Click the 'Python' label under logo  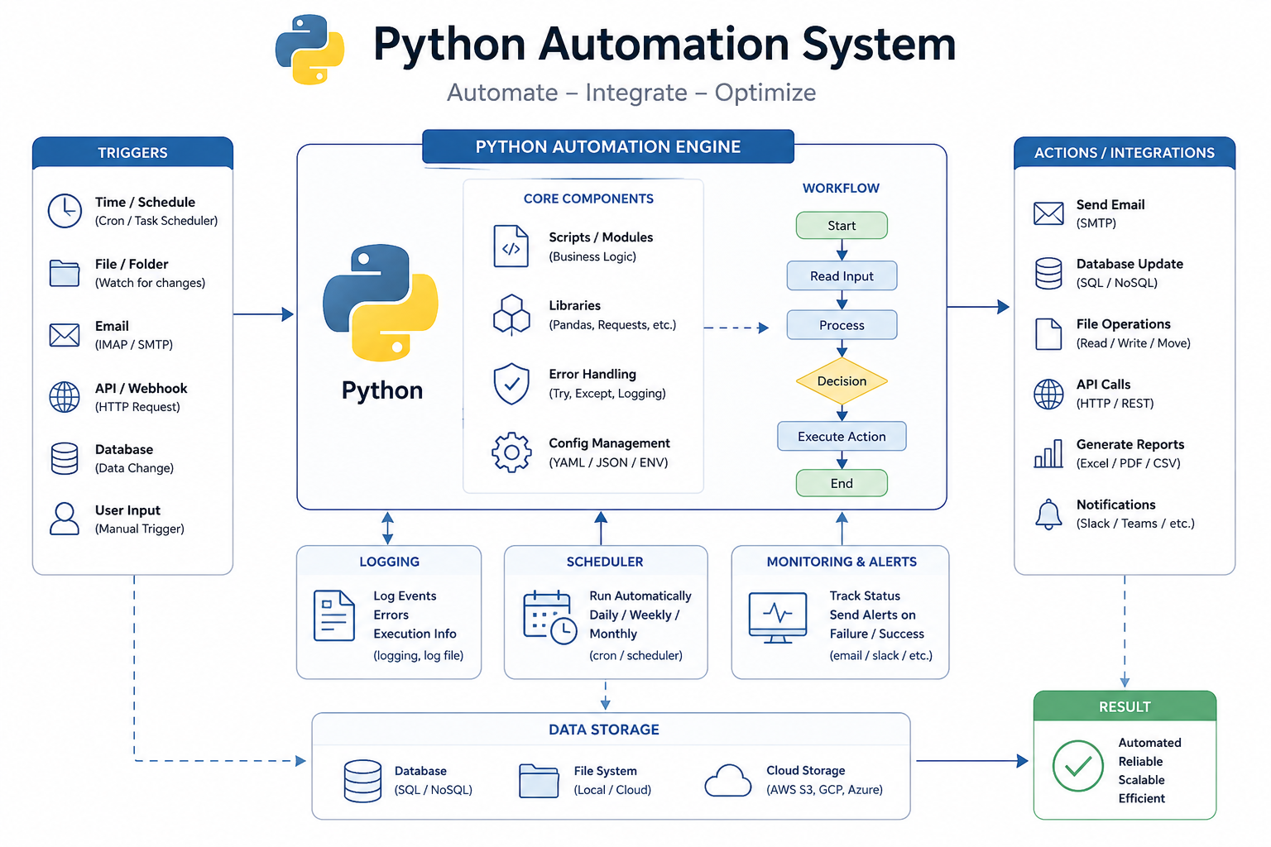[382, 390]
